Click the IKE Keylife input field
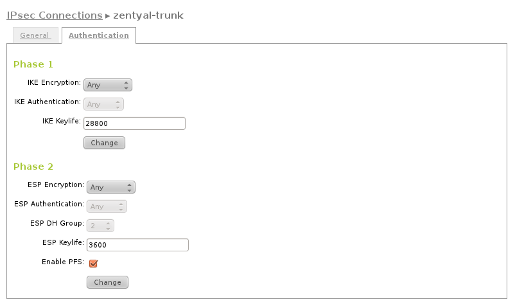This screenshot has width=515, height=306. click(x=134, y=123)
